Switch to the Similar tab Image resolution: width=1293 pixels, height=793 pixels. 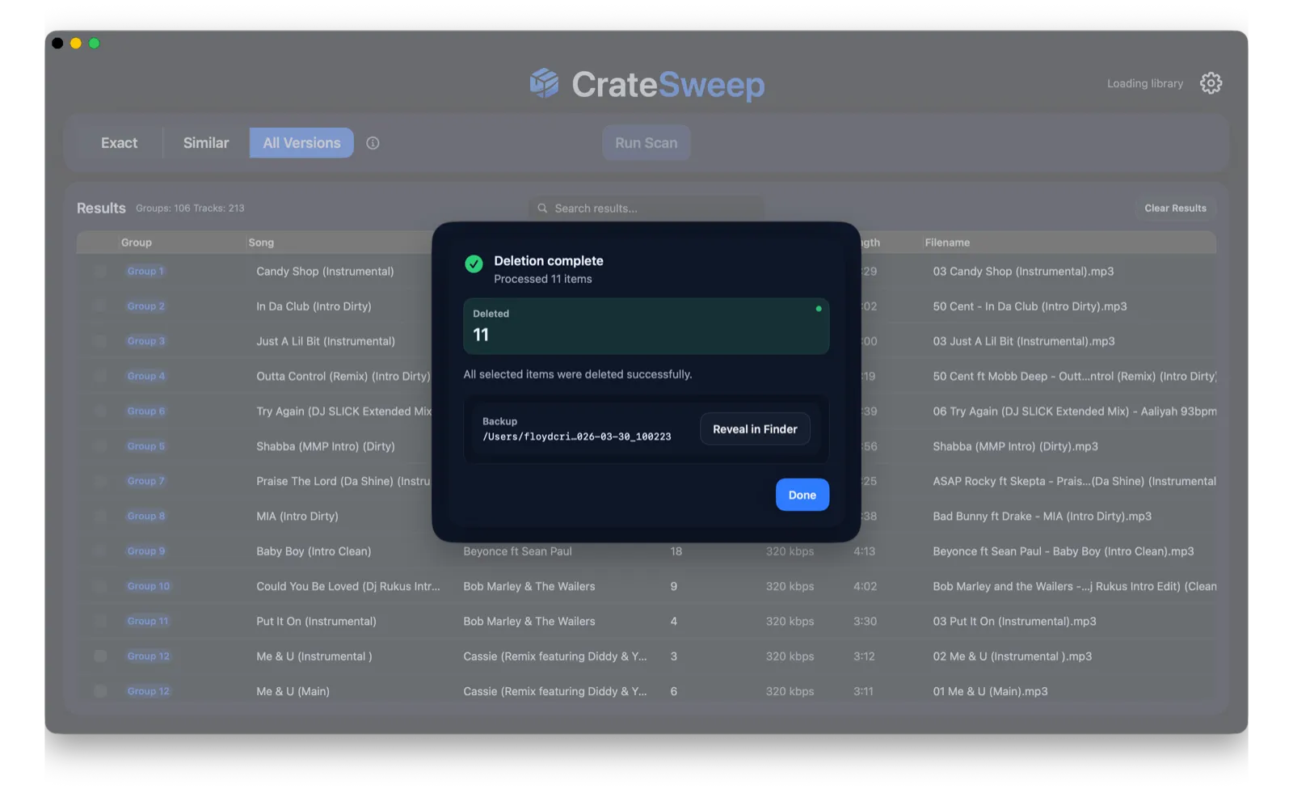pyautogui.click(x=206, y=143)
